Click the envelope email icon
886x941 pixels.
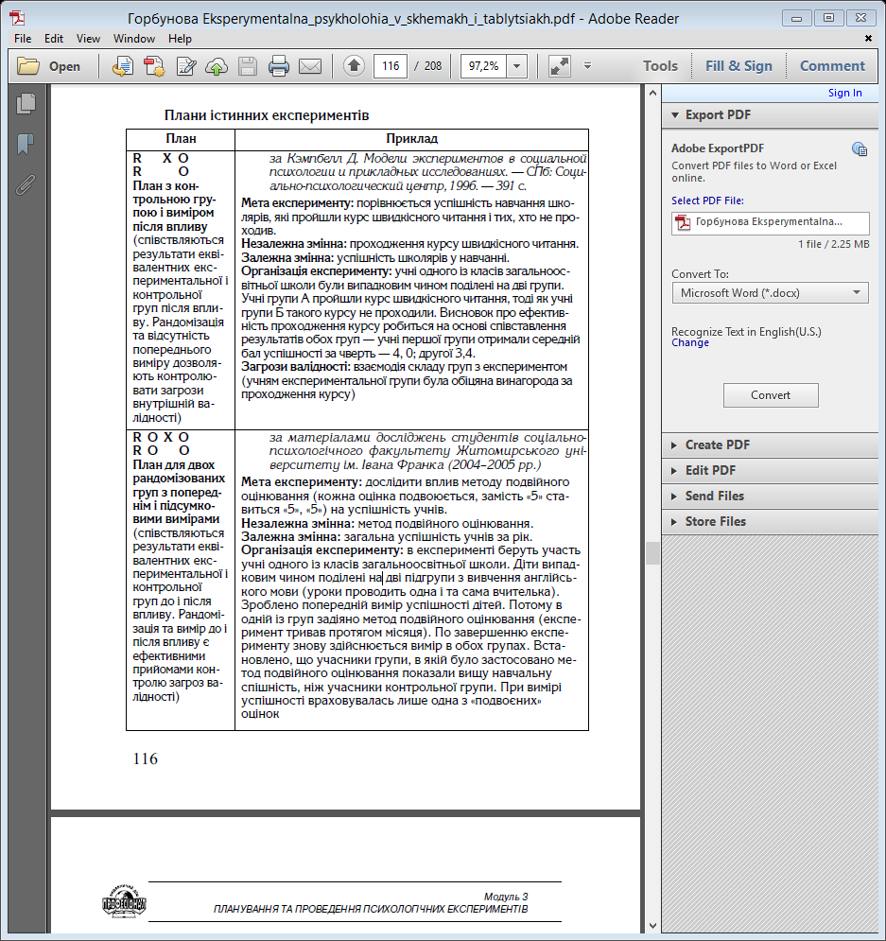[x=310, y=66]
